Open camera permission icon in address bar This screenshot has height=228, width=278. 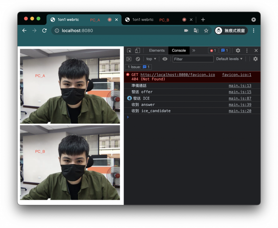coord(186,31)
